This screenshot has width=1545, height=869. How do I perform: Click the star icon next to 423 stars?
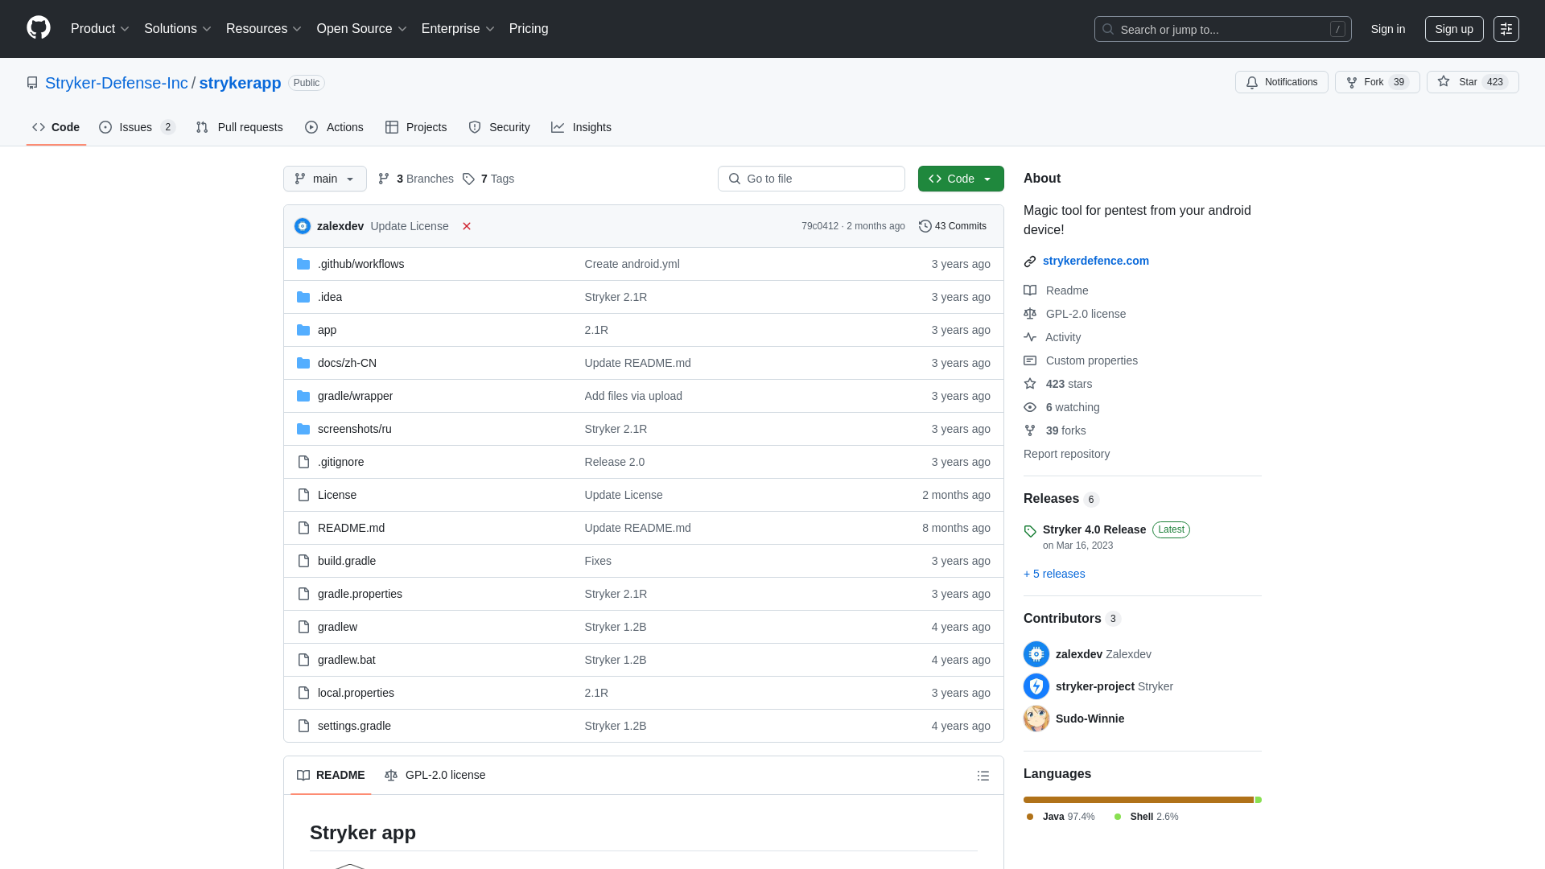click(x=1030, y=384)
